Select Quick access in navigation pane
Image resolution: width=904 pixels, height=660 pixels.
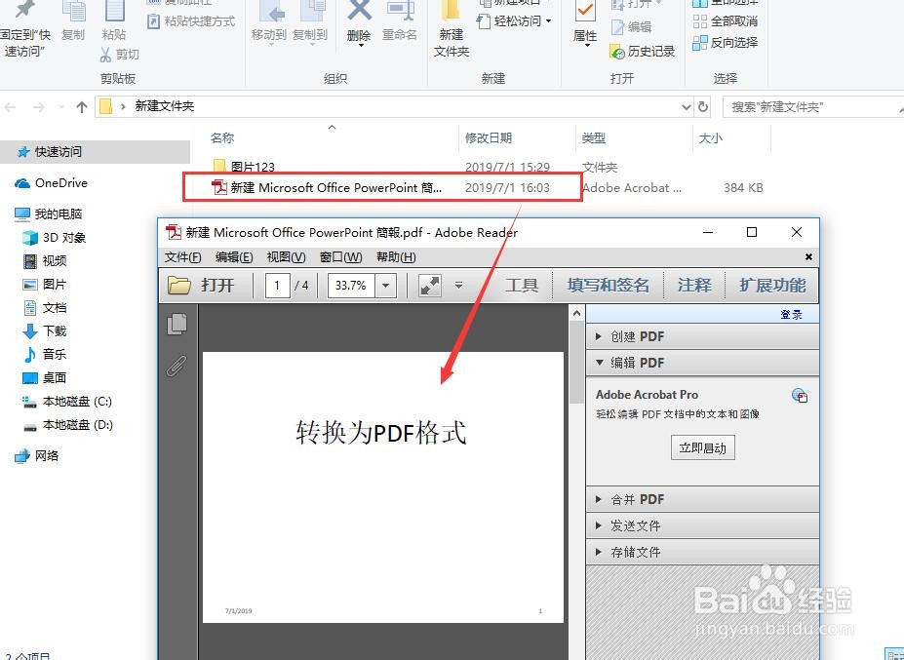point(96,152)
